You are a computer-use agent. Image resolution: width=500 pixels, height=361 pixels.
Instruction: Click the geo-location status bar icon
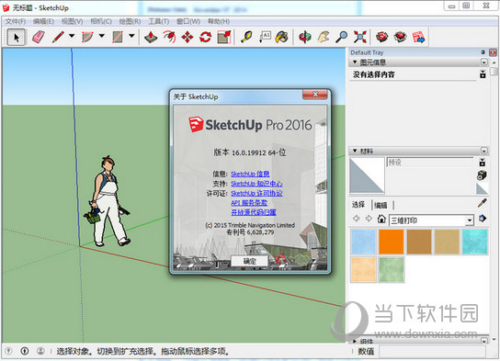[8, 351]
